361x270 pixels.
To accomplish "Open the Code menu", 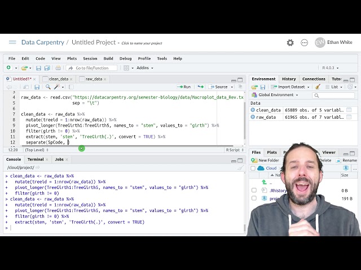I will (40, 58).
